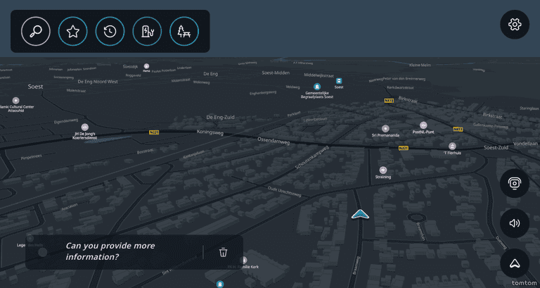Select the Sri Premananda map marker
The image size is (540, 288).
click(x=385, y=128)
